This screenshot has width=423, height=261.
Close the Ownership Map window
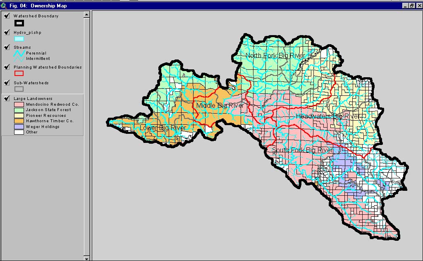(420, 6)
